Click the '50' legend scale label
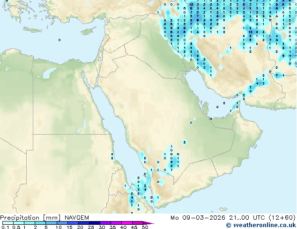This screenshot has width=297, height=229. click(145, 227)
